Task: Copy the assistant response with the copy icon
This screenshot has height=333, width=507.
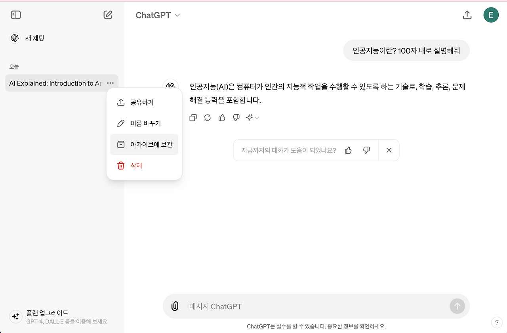Action: [193, 118]
